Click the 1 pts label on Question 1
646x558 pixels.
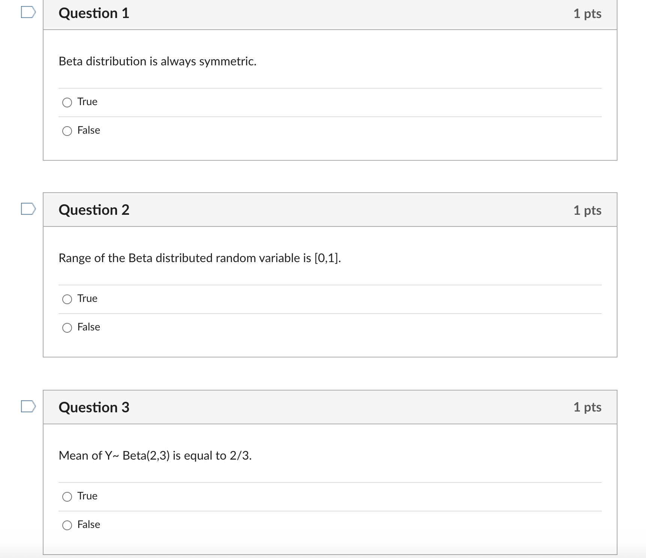tap(587, 13)
